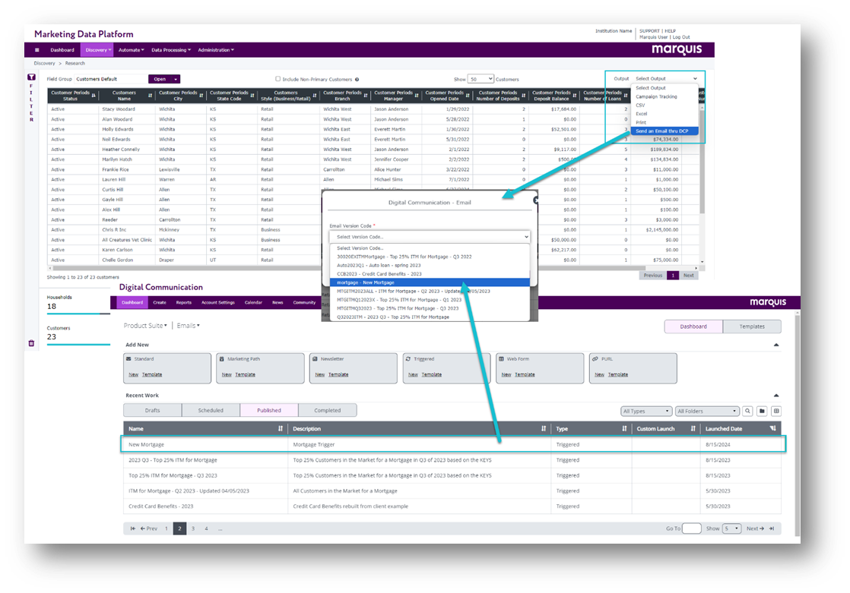Sort by Customer Periods Manager column
Screen dimensions: 850x593
click(x=417, y=96)
